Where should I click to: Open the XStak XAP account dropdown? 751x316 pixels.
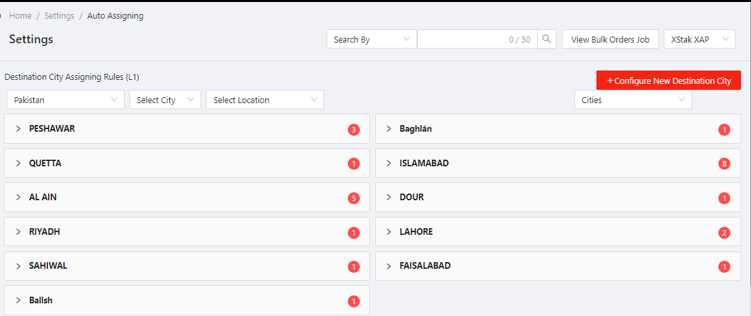(x=699, y=40)
